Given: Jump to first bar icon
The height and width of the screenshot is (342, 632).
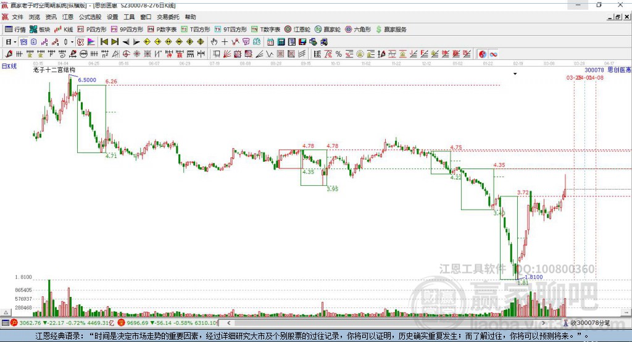Looking at the screenshot, I should [104, 42].
